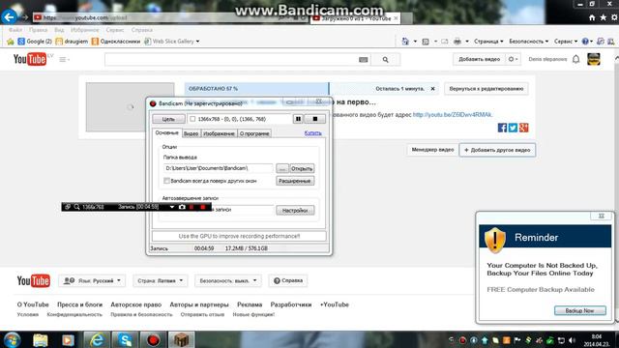
Task: Open the Файл menu
Action: (15, 30)
